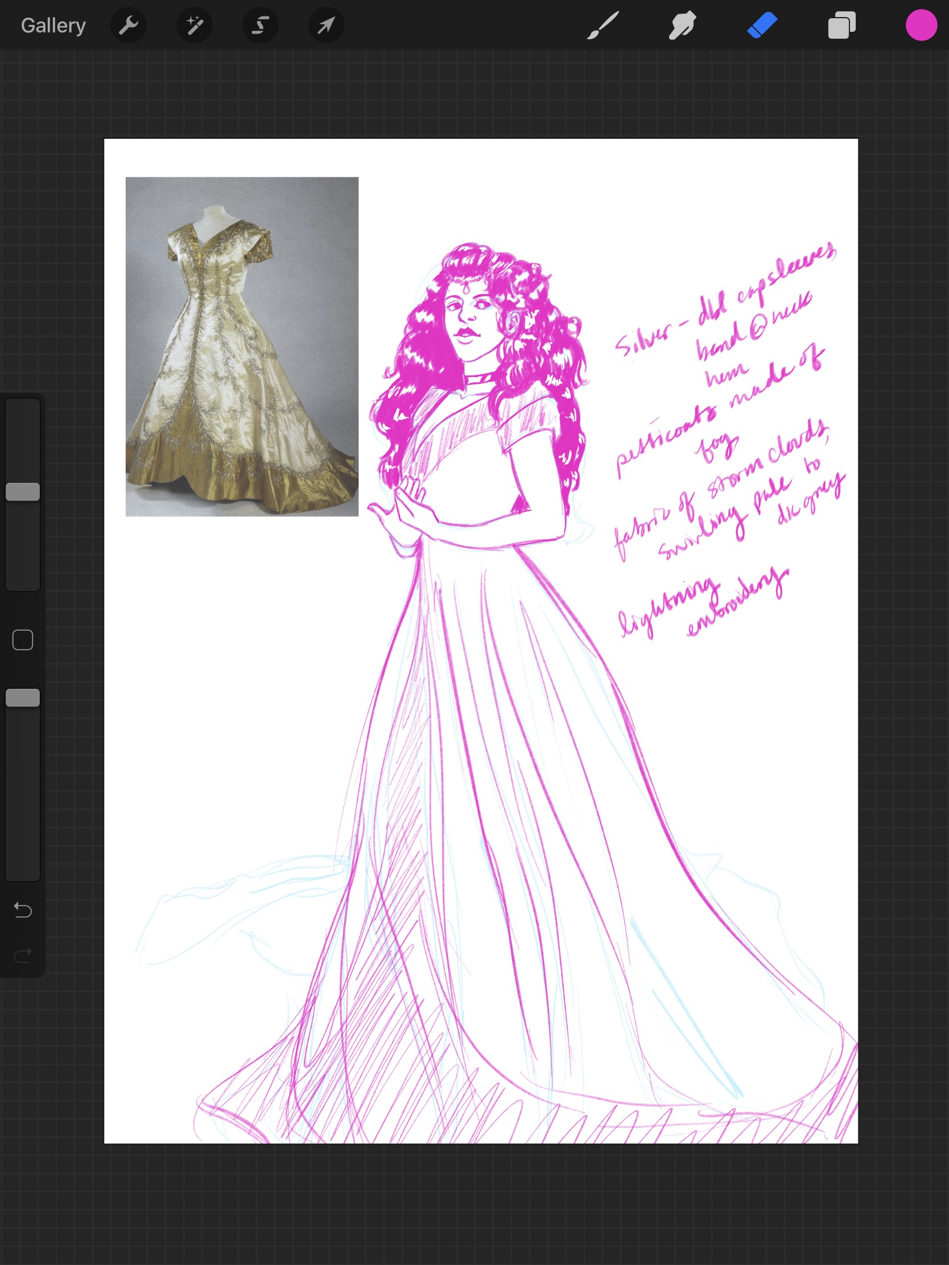Tap the brush opacity slider handle

[23, 698]
